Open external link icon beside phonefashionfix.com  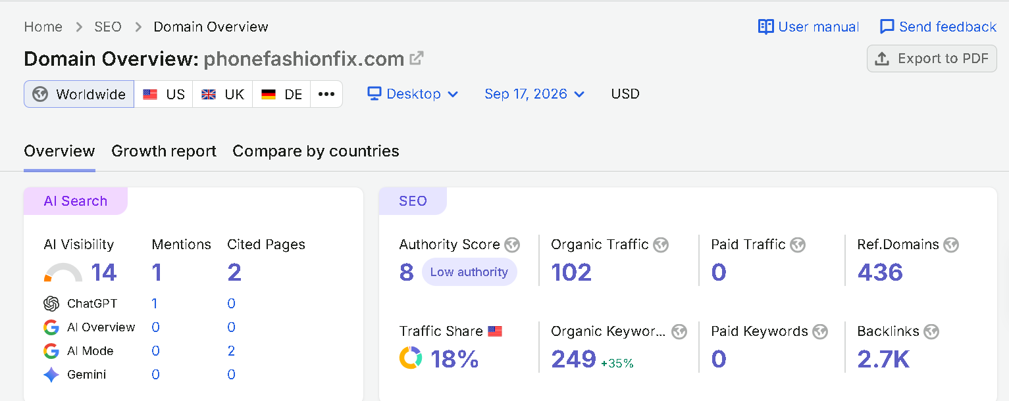click(x=416, y=58)
